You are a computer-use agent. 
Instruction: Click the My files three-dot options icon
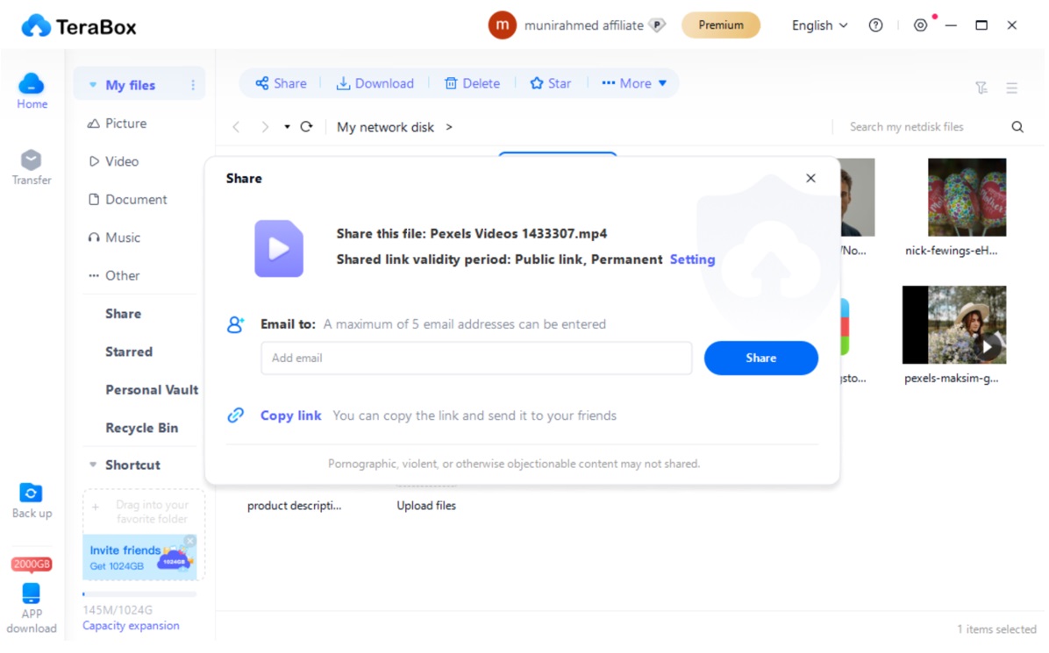pyautogui.click(x=193, y=86)
